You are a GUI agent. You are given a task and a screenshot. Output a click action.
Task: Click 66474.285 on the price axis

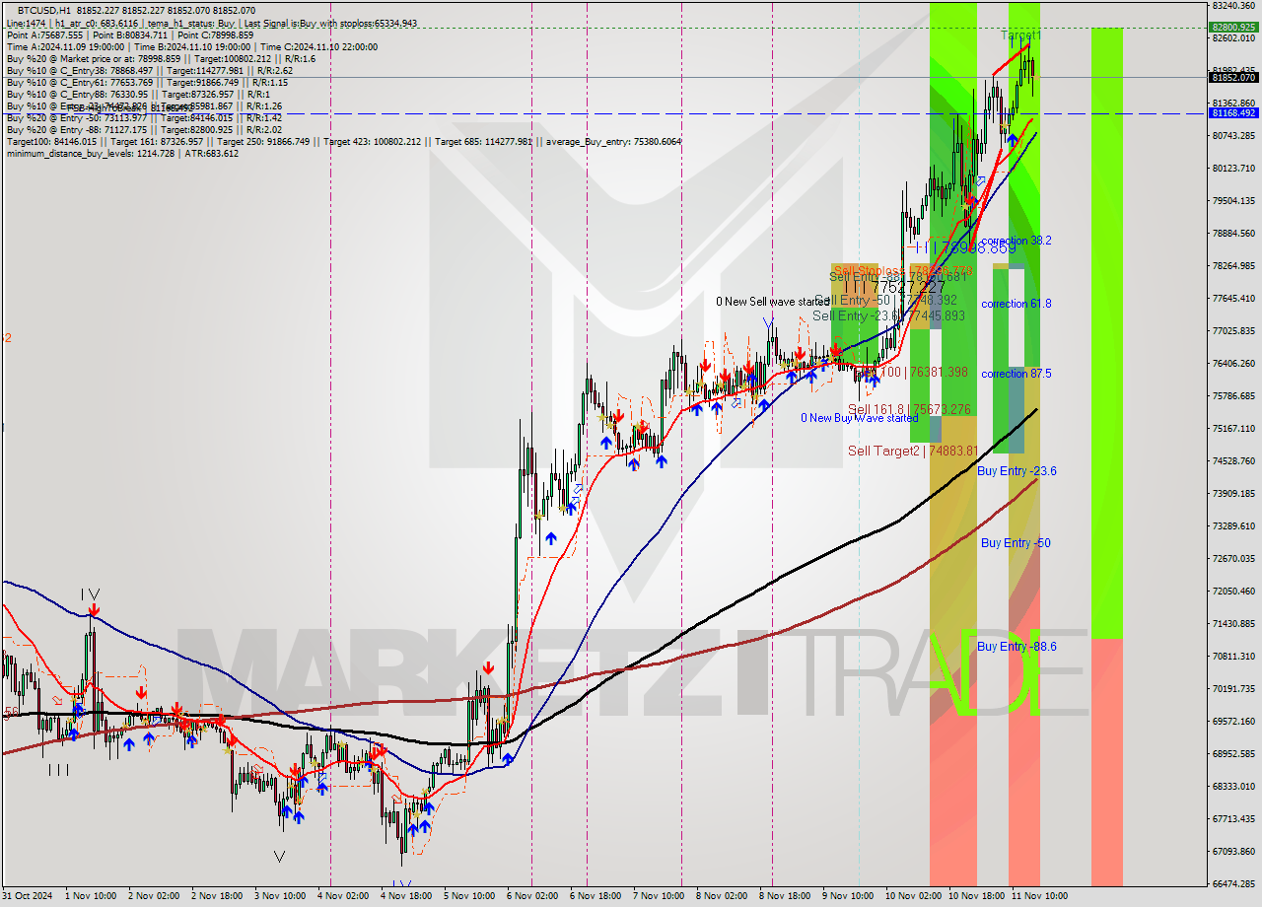[1233, 884]
